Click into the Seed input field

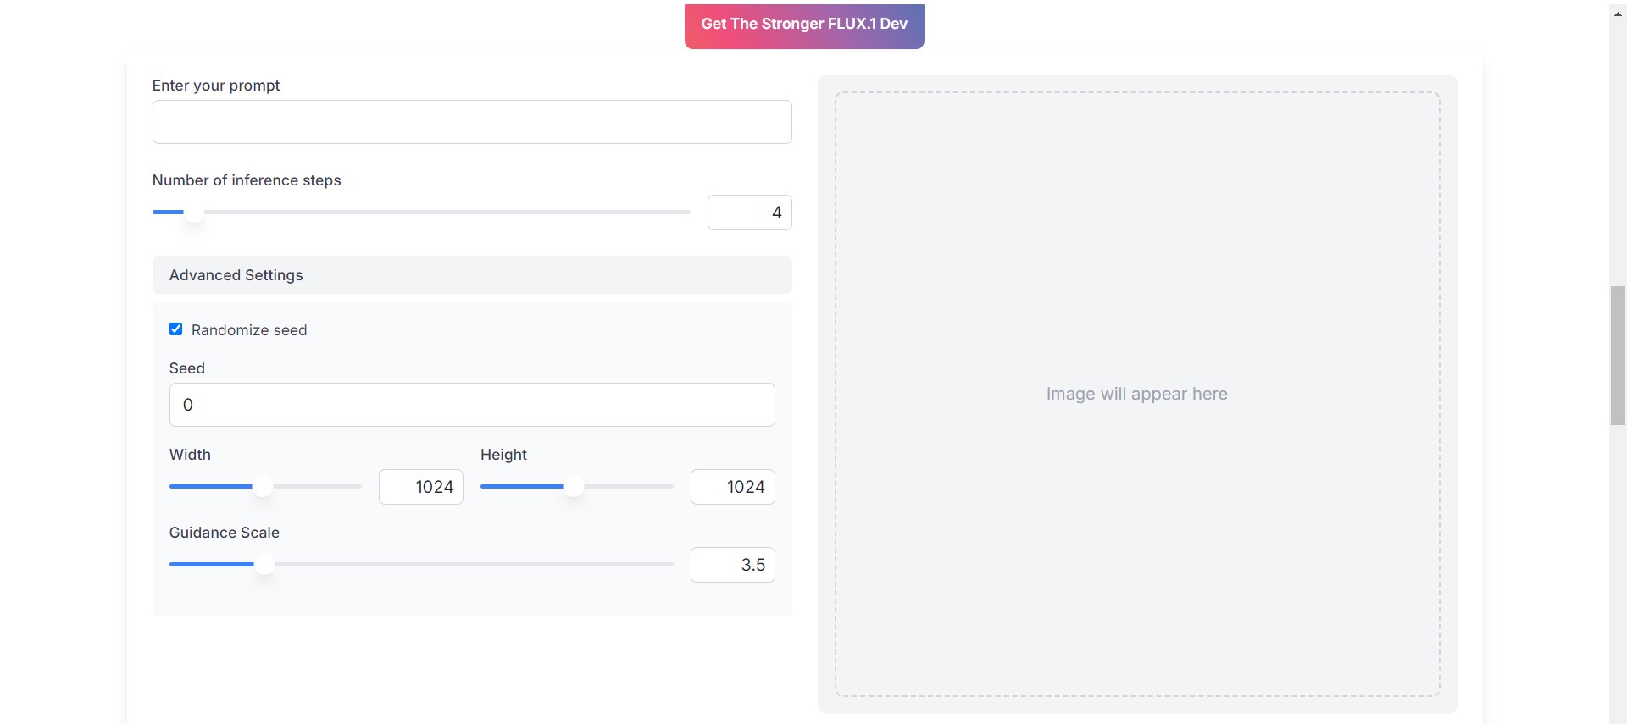pos(471,405)
